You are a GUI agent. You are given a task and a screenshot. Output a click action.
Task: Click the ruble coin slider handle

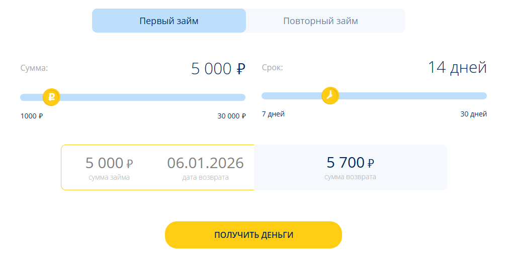click(x=51, y=97)
